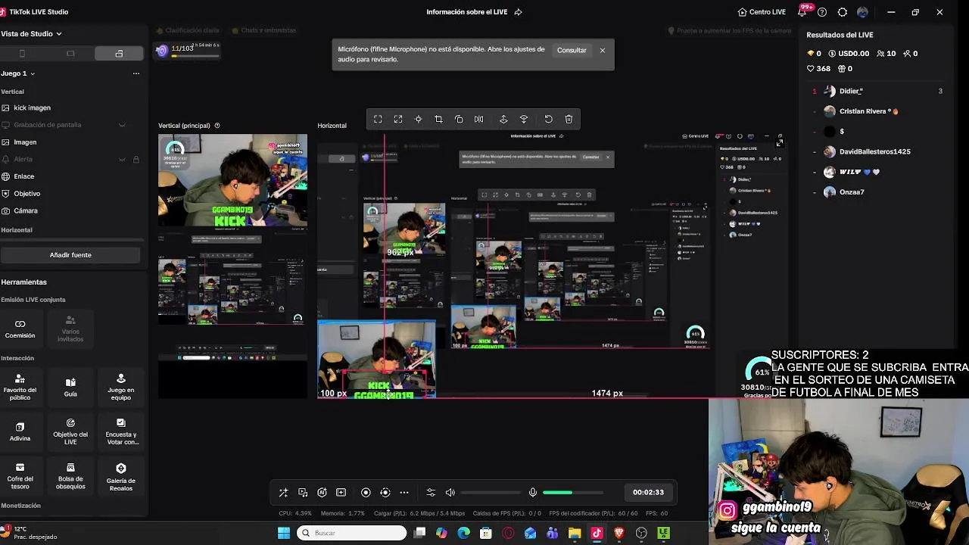Open the Vista de Studio dropdown
The image size is (969, 545).
click(31, 33)
